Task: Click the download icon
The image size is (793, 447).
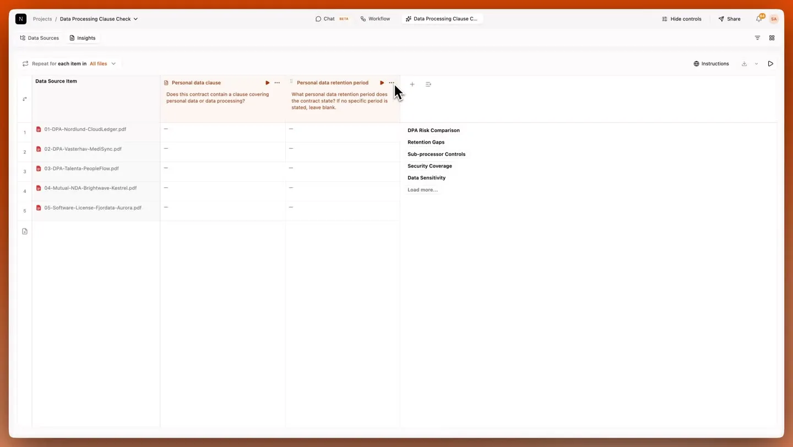Action: tap(744, 64)
